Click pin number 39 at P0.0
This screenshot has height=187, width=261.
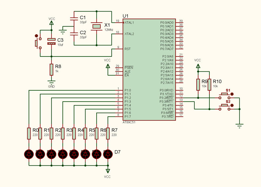coord(181,21)
